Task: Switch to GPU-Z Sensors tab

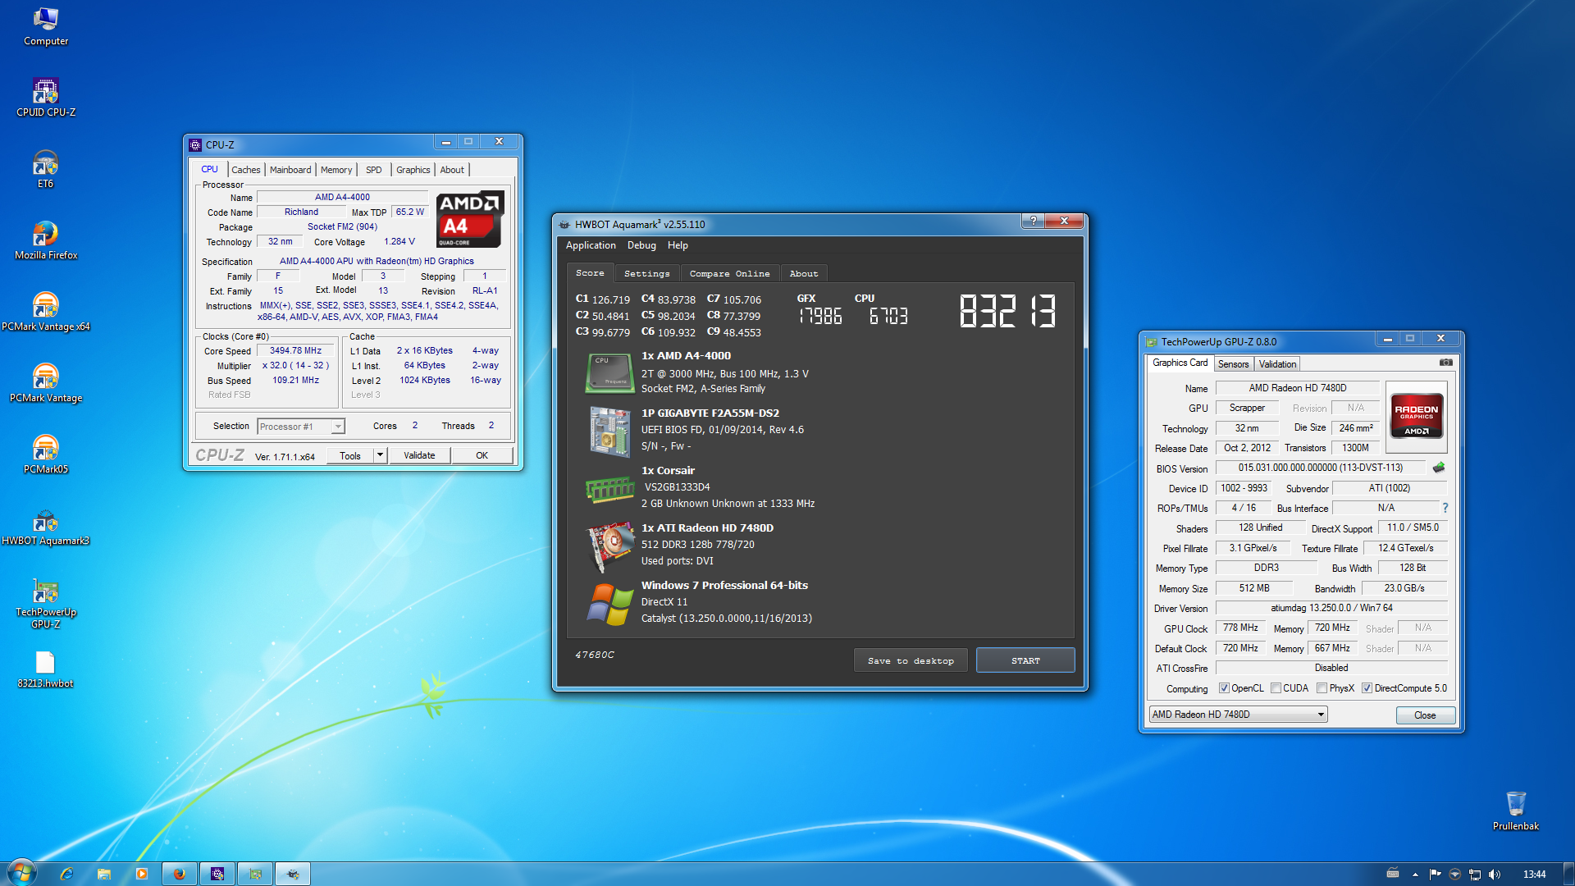Action: [1233, 364]
